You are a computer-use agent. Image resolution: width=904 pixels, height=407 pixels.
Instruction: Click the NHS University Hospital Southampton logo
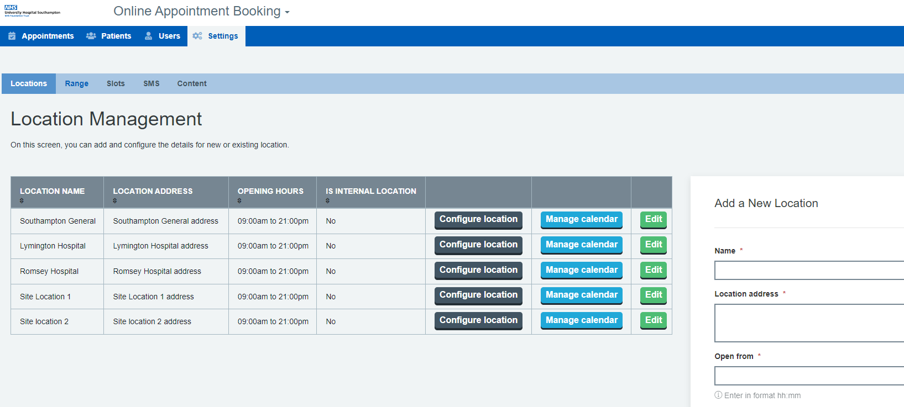[32, 11]
